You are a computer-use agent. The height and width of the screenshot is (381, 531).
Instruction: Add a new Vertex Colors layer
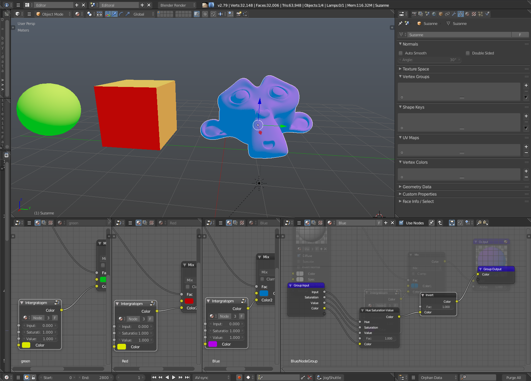tap(526, 171)
